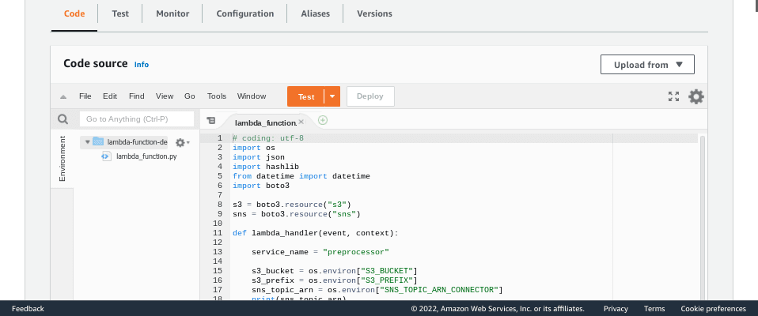Open the editor settings gear icon

696,96
